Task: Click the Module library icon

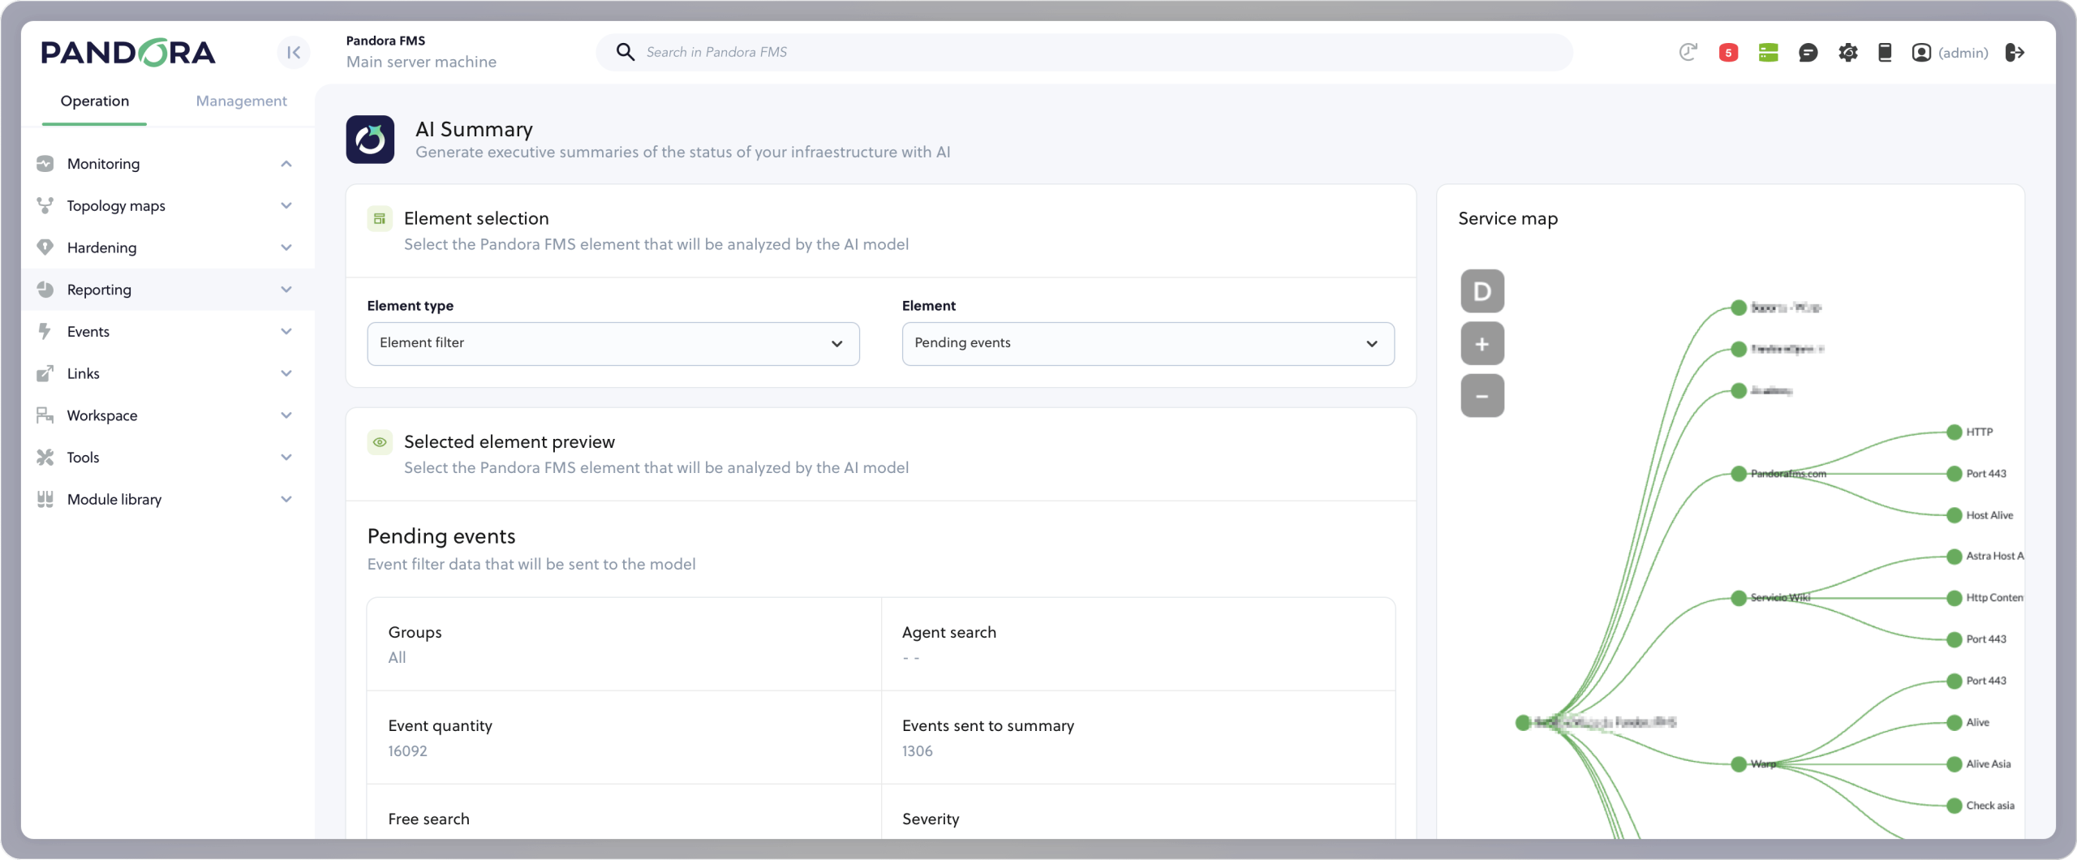Action: click(45, 499)
